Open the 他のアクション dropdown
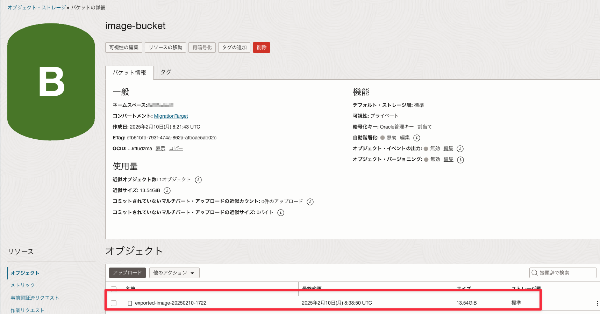The height and width of the screenshot is (314, 600). coord(174,273)
